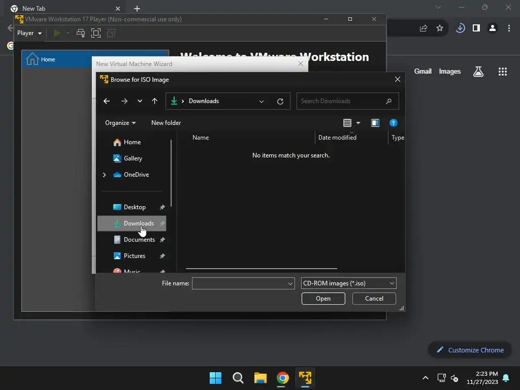This screenshot has height=390, width=520.
Task: Close the Browse for ISO Image dialog
Action: (397, 80)
